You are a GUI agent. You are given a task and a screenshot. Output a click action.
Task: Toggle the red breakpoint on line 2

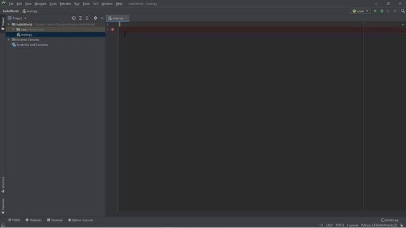[113, 30]
